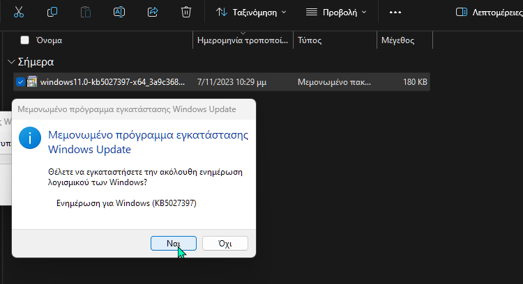The height and width of the screenshot is (284, 523).
Task: Sort by the Μέγεθος column header
Action: (x=398, y=40)
